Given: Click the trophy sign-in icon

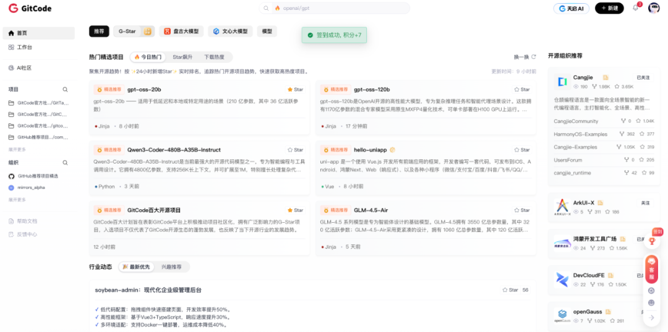Looking at the screenshot, I should [651, 241].
